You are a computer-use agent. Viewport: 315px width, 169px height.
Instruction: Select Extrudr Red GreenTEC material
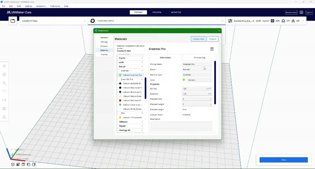click(130, 101)
